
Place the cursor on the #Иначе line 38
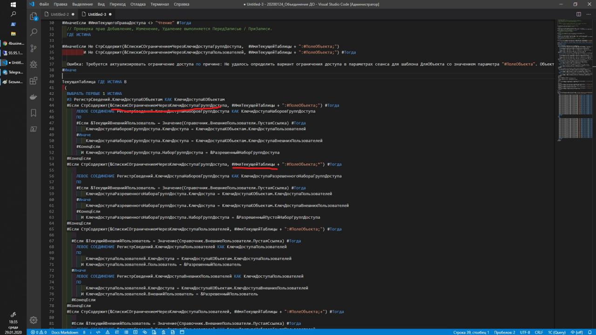69,70
